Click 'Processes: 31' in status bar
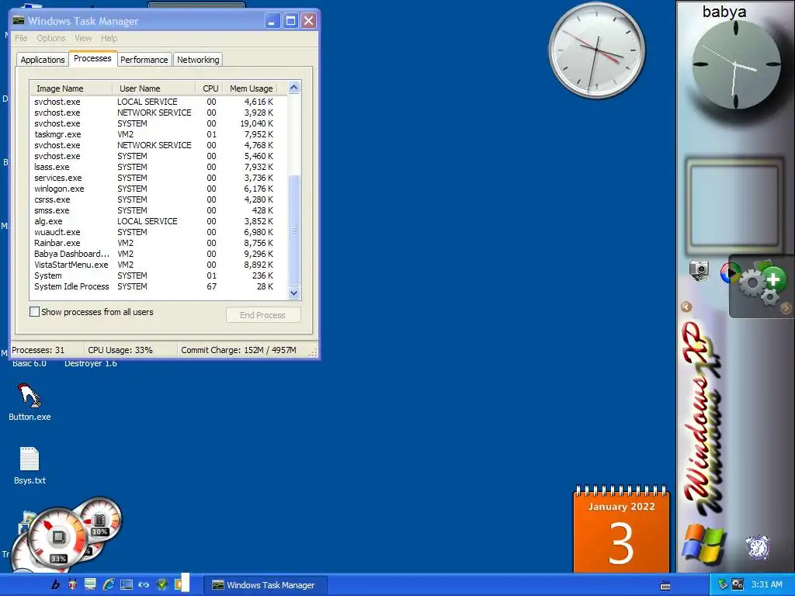The height and width of the screenshot is (596, 795). pos(38,350)
